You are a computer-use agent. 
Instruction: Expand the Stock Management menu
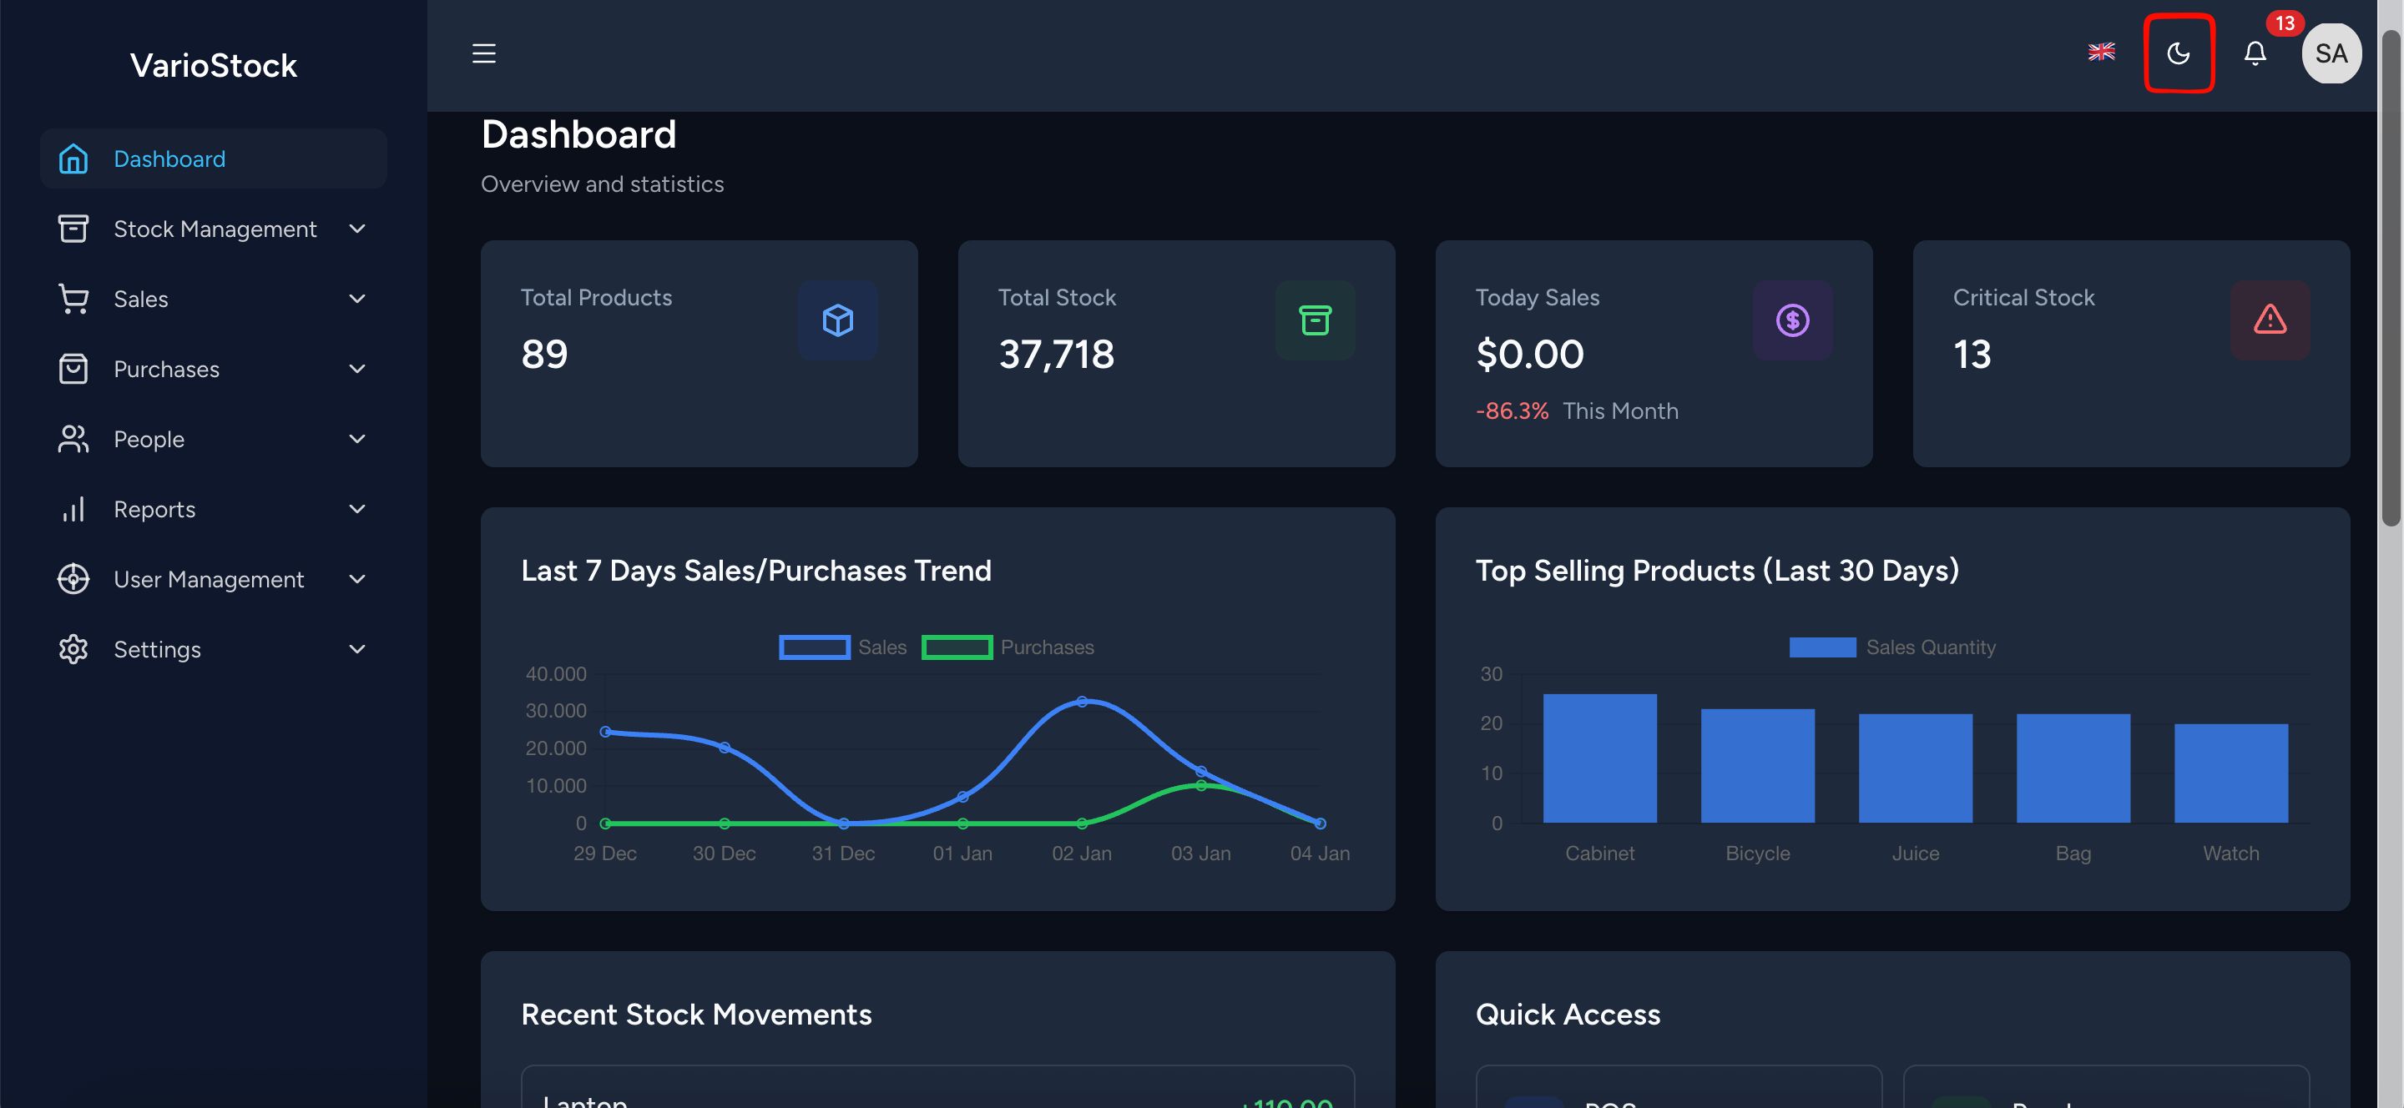[214, 229]
